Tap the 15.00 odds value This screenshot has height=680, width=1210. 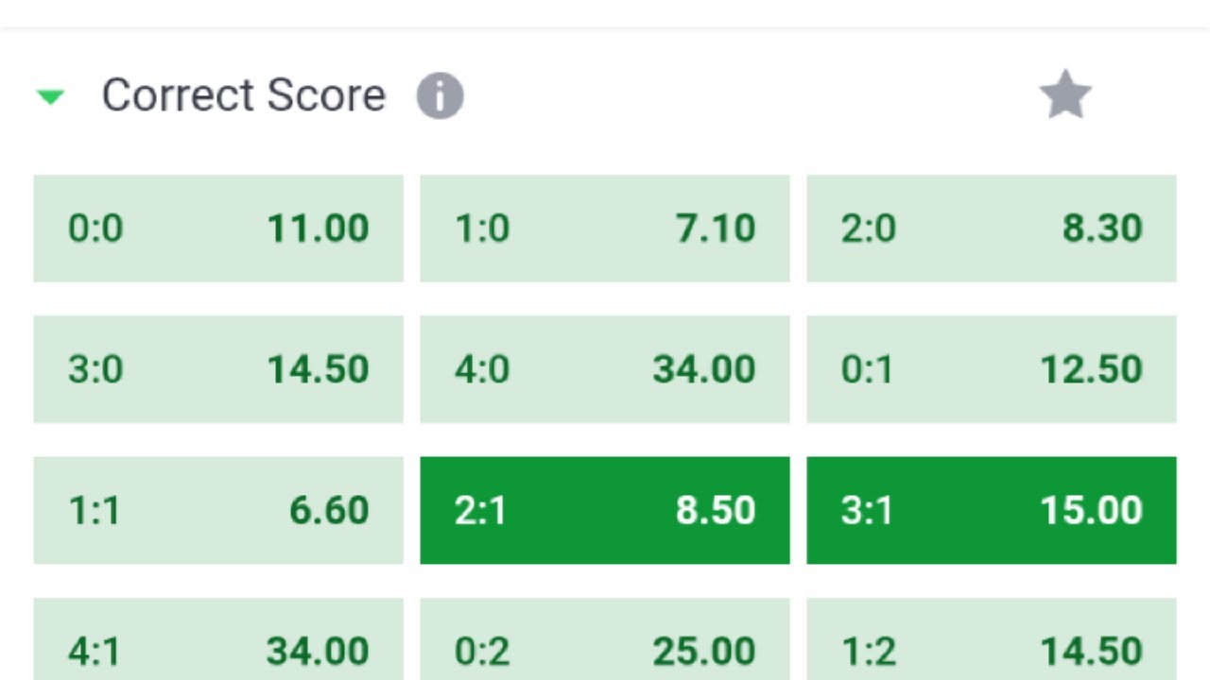tap(1091, 511)
